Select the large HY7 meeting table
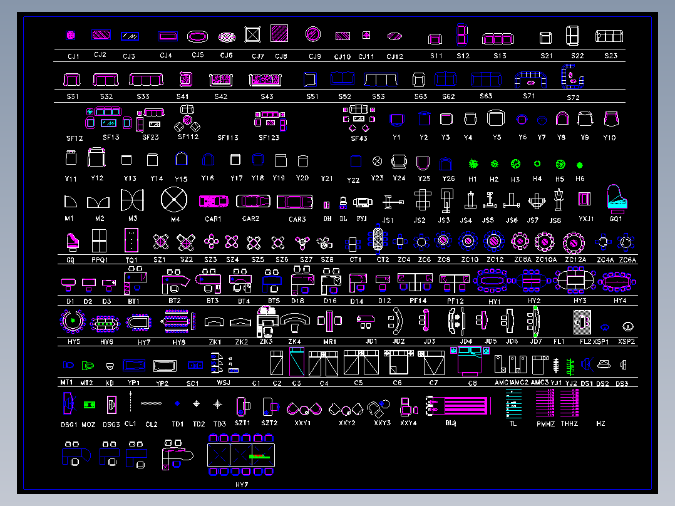 tap(241, 455)
